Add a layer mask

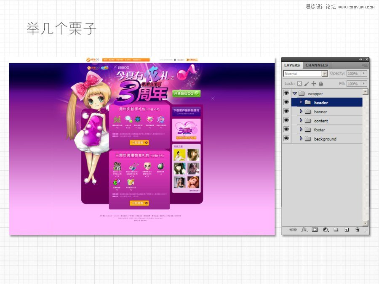pos(315,229)
